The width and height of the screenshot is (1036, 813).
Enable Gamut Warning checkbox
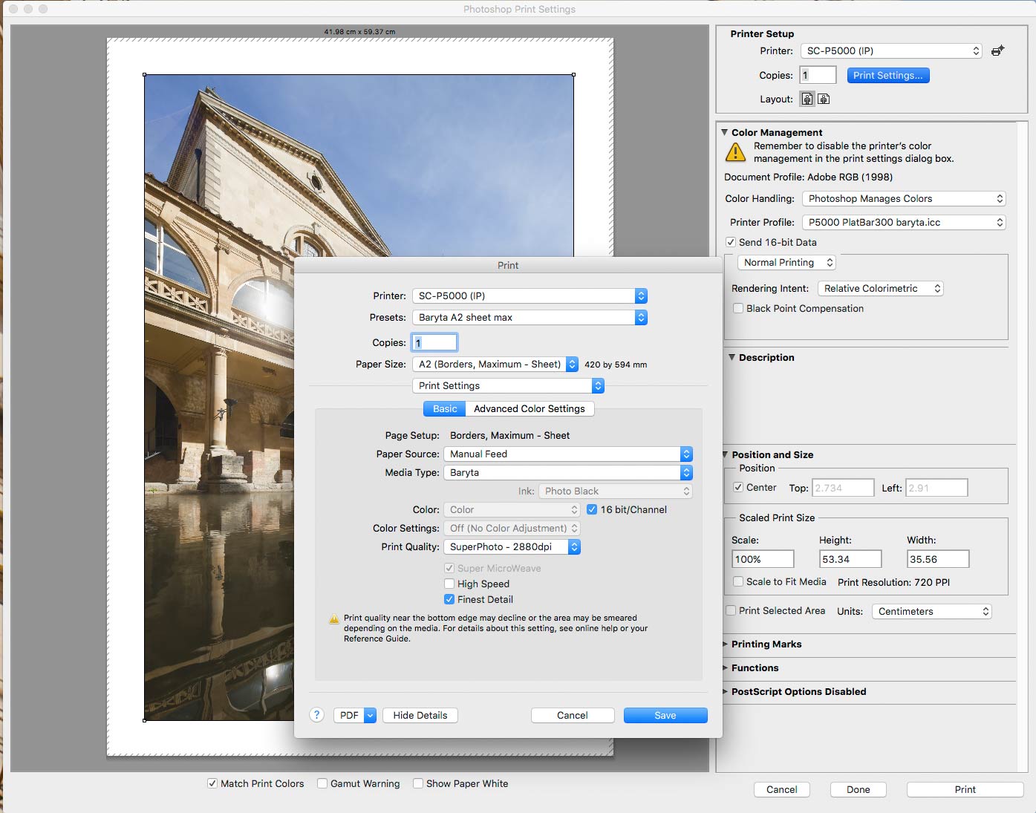tap(322, 783)
